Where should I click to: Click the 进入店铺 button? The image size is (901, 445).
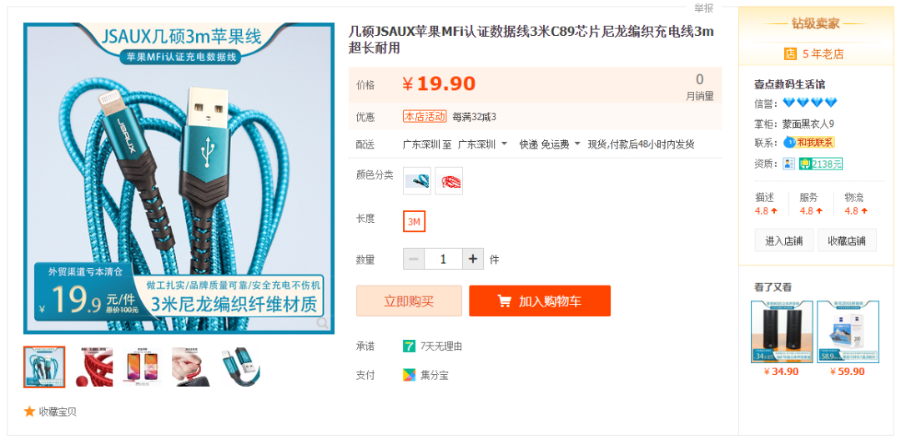pos(783,240)
